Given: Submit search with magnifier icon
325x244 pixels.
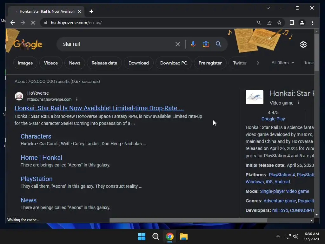Looking at the screenshot, I should point(218,44).
